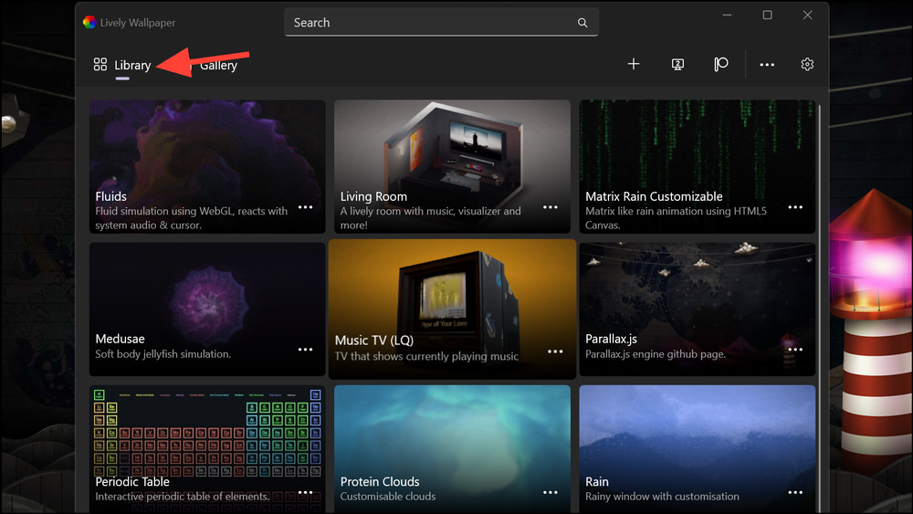
Task: Expand options menu for Matrix Rain Customizable
Action: coord(795,207)
